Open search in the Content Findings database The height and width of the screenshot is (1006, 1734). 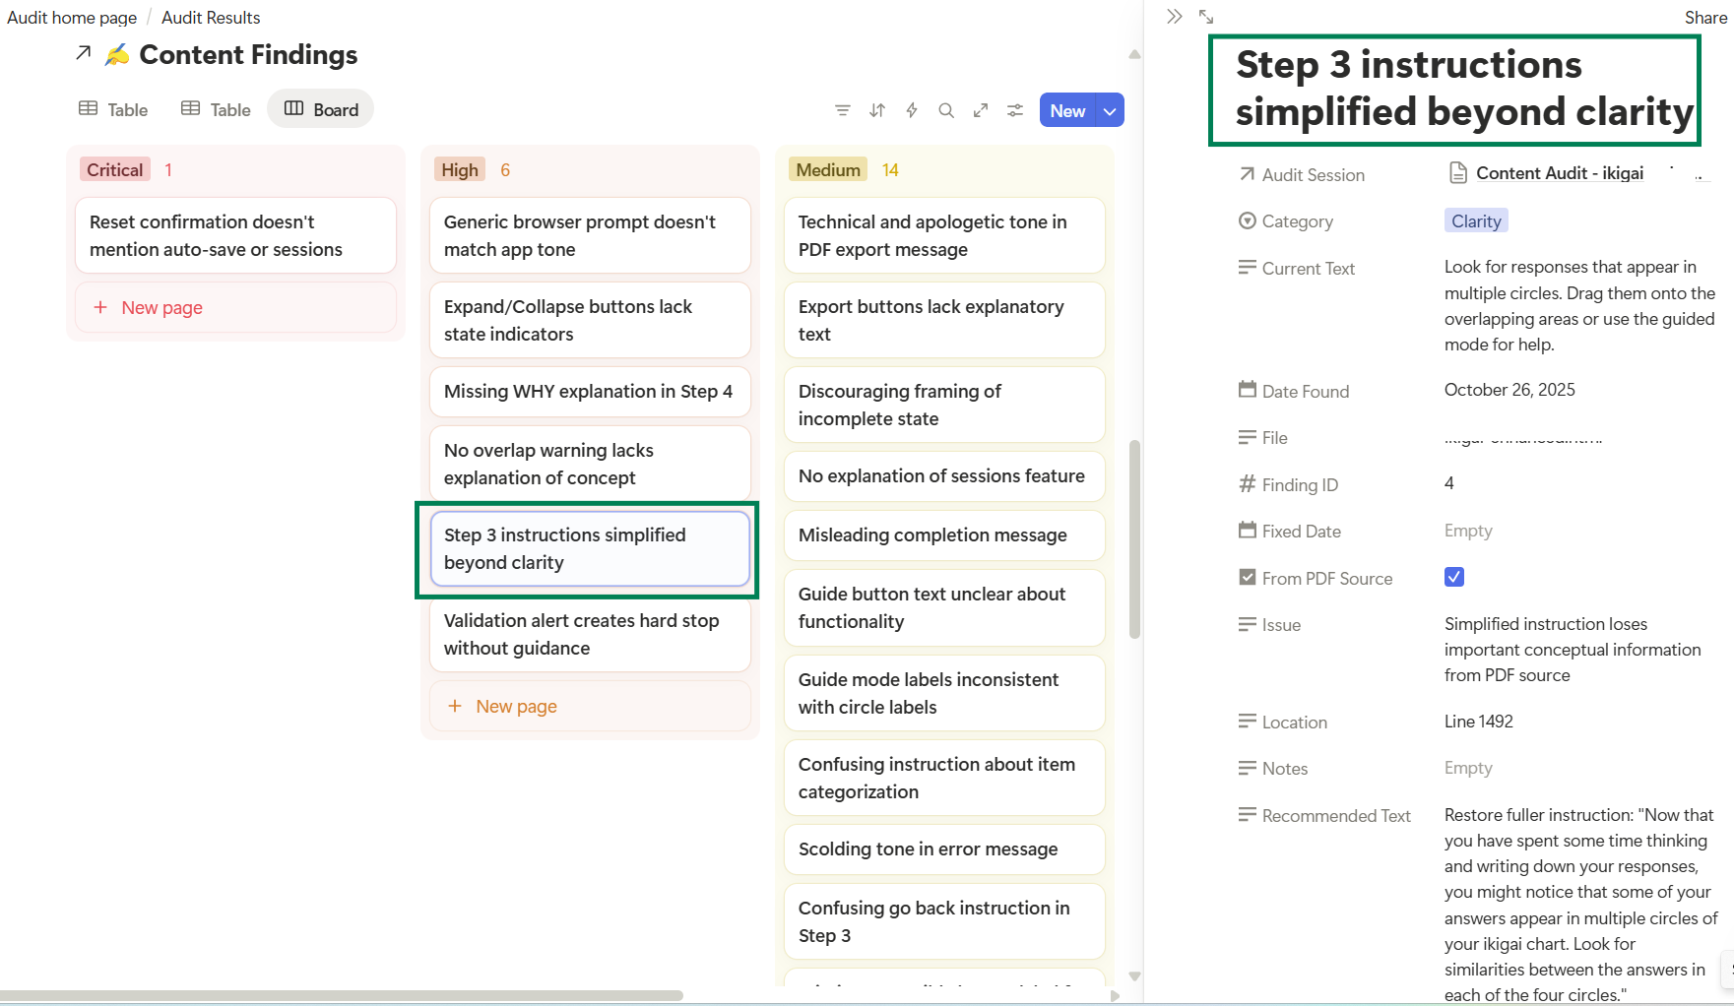point(945,109)
